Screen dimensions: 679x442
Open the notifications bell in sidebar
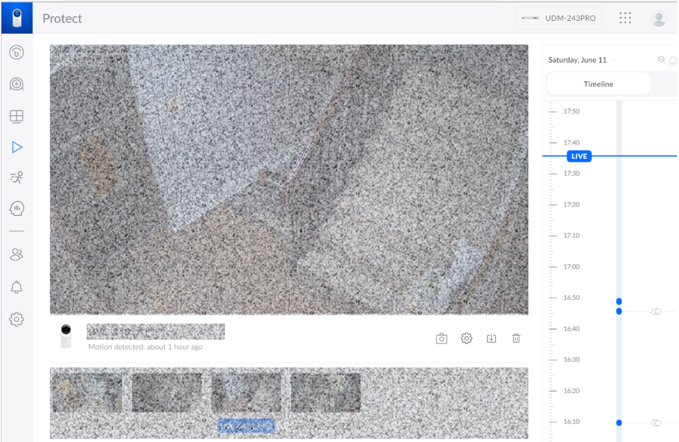click(x=17, y=287)
